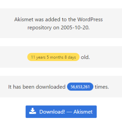
Task: Click the word Akismet in the first sentence
Action: tap(24, 20)
